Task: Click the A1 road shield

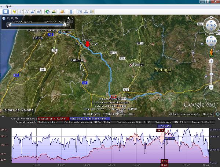Action: pyautogui.click(x=85, y=83)
